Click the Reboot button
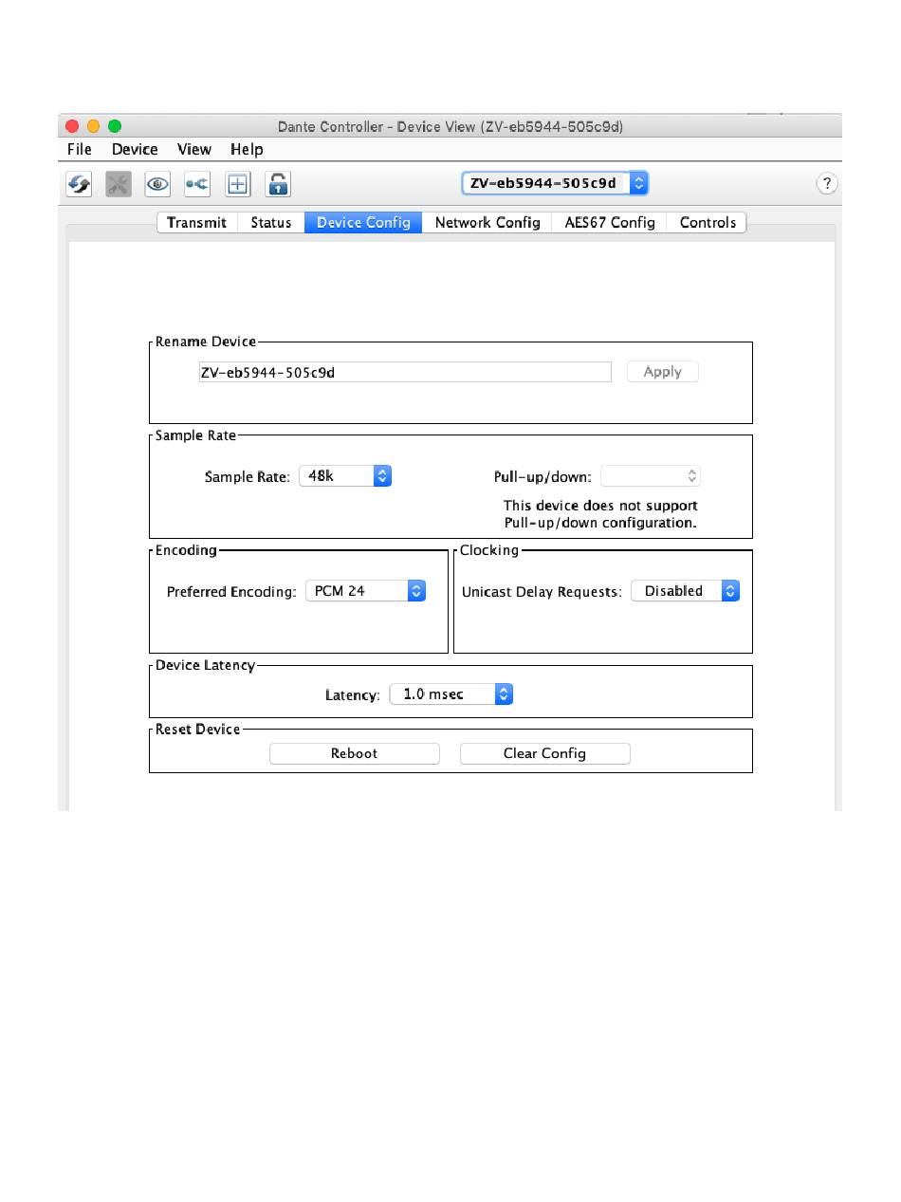This screenshot has height=1202, width=901. click(x=355, y=753)
